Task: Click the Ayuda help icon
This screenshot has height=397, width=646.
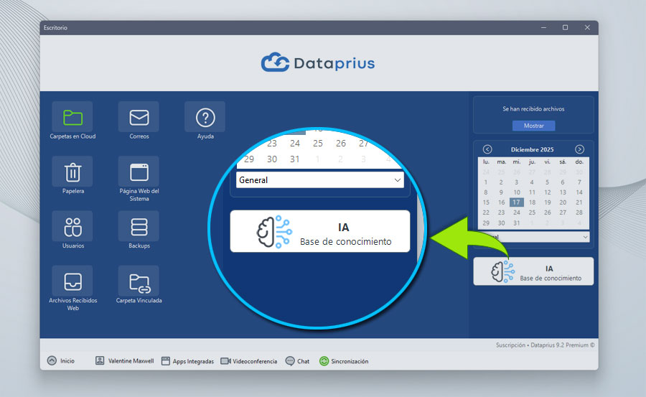Action: [x=205, y=117]
